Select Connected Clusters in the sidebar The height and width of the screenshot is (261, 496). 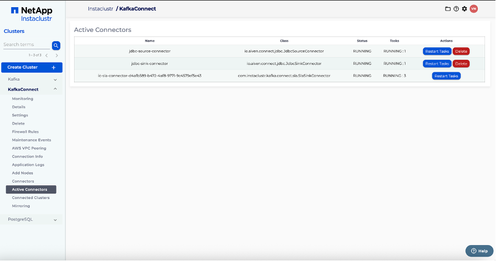point(31,197)
